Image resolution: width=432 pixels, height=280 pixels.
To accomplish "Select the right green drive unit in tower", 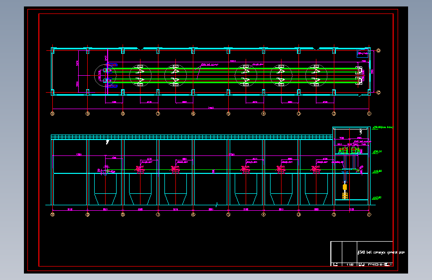I will pyautogui.click(x=355, y=150).
